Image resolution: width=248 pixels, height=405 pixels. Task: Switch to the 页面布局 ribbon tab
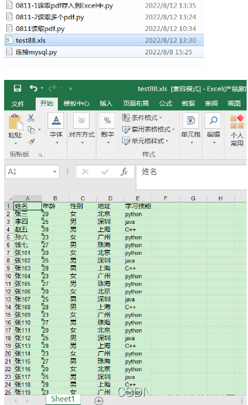click(136, 103)
